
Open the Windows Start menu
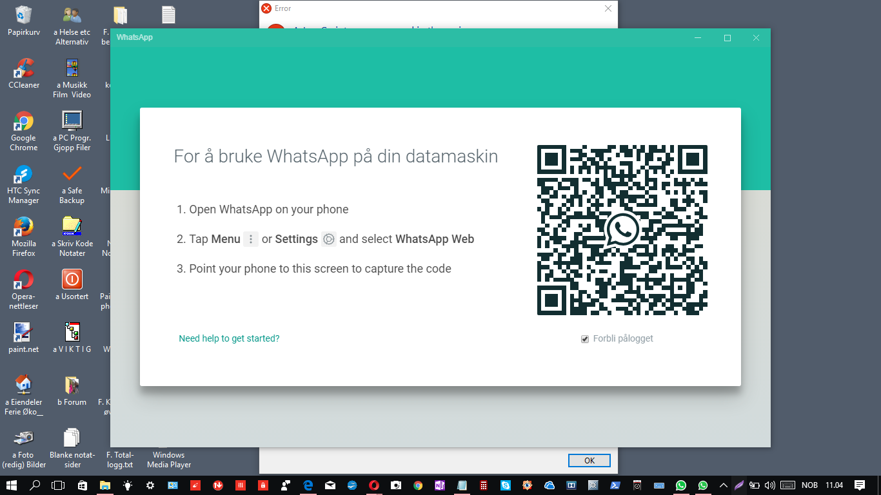click(12, 485)
